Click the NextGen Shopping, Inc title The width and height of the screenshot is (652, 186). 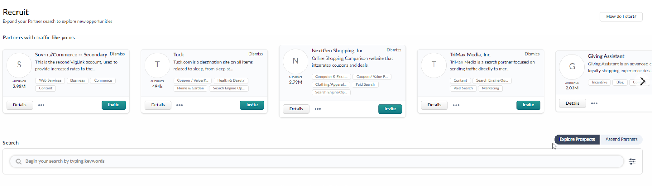(337, 51)
